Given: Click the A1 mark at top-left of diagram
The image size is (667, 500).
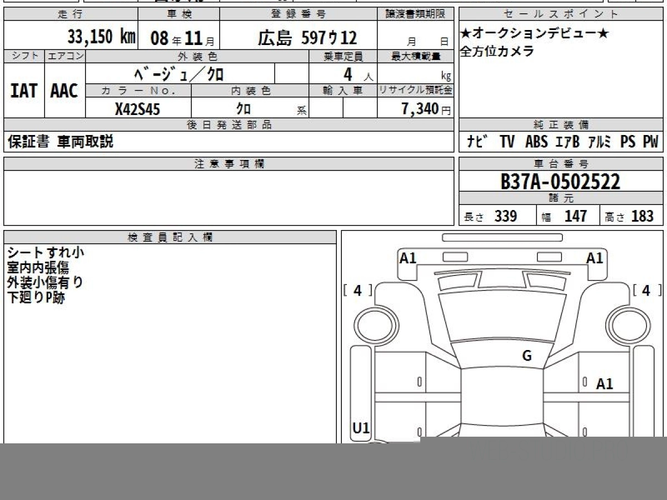Looking at the screenshot, I should pyautogui.click(x=408, y=258).
